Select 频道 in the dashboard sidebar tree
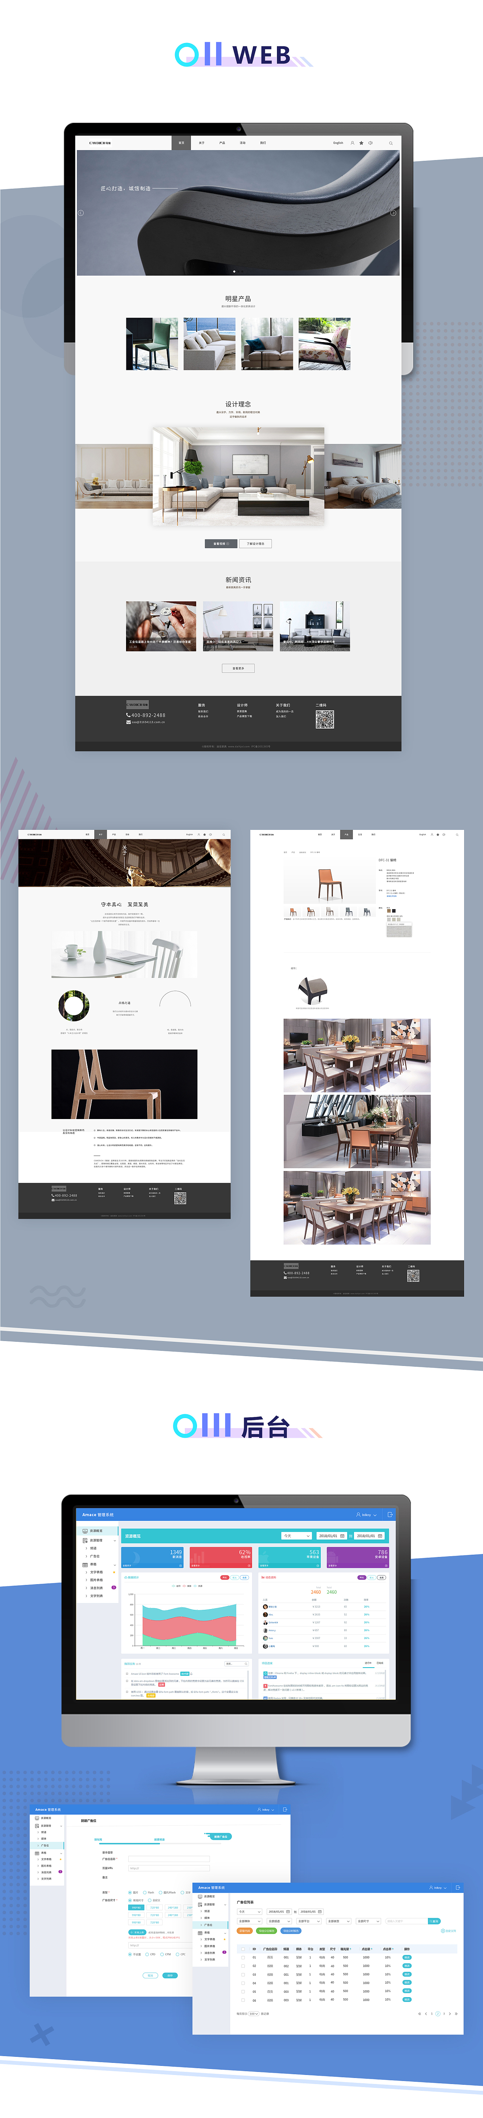483x2118 pixels. click(x=93, y=1548)
